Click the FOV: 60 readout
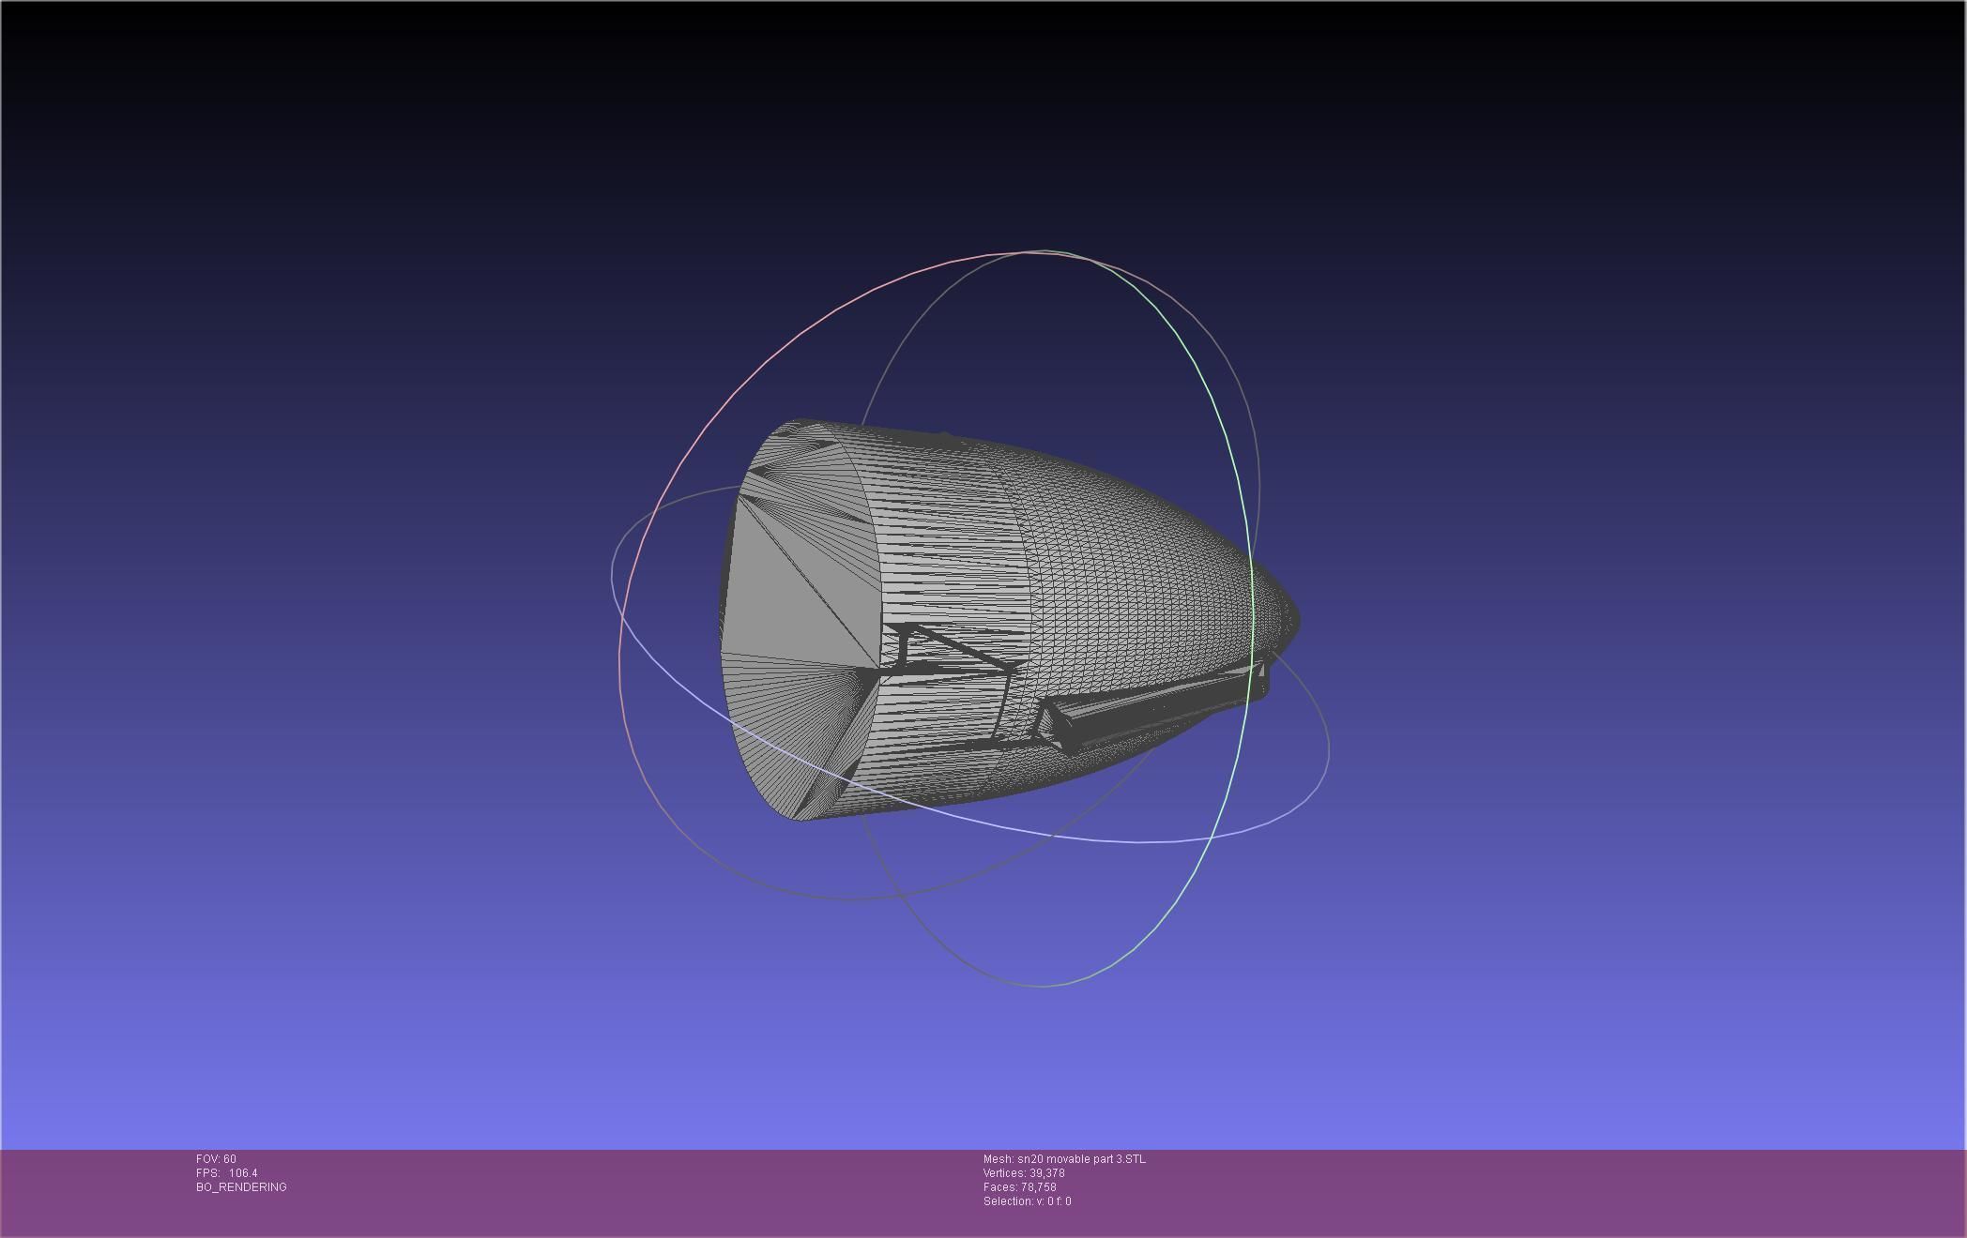Screen dimensions: 1967x1238 pos(216,1159)
